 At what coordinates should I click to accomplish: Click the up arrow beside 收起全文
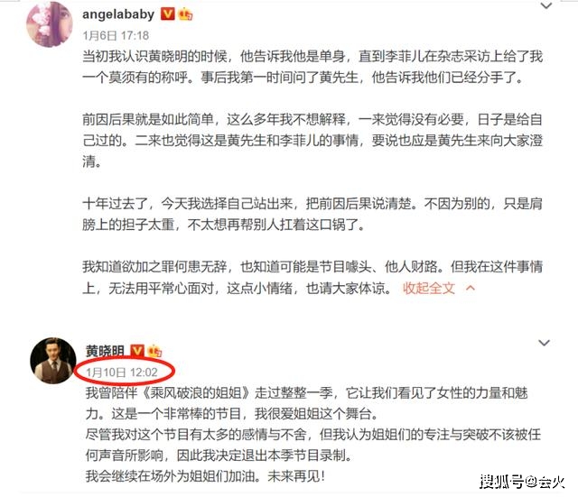coord(471,288)
